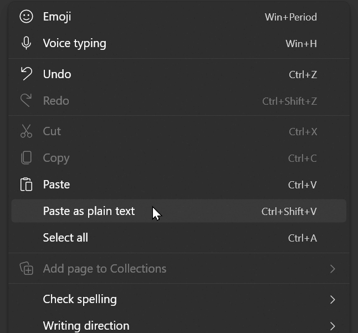Click the Add page to Collections icon

pyautogui.click(x=26, y=269)
